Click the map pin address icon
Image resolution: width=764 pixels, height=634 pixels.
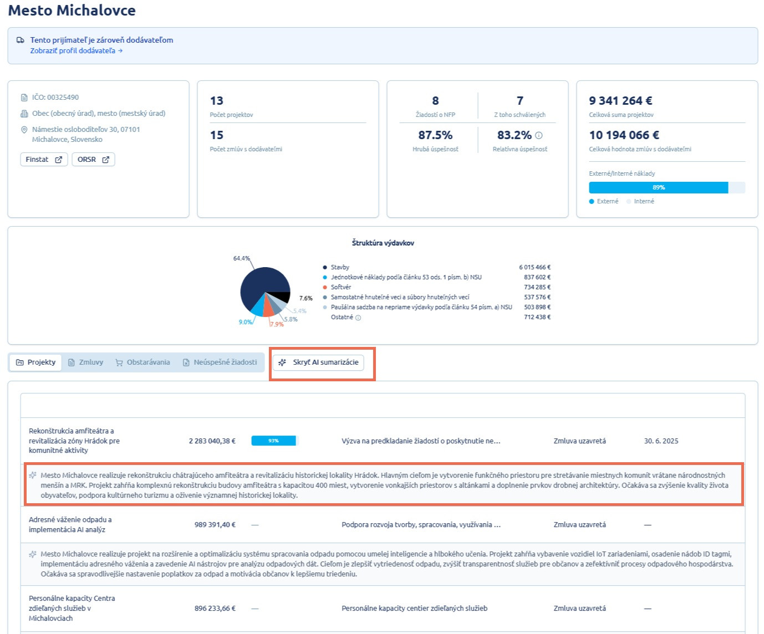click(x=24, y=130)
